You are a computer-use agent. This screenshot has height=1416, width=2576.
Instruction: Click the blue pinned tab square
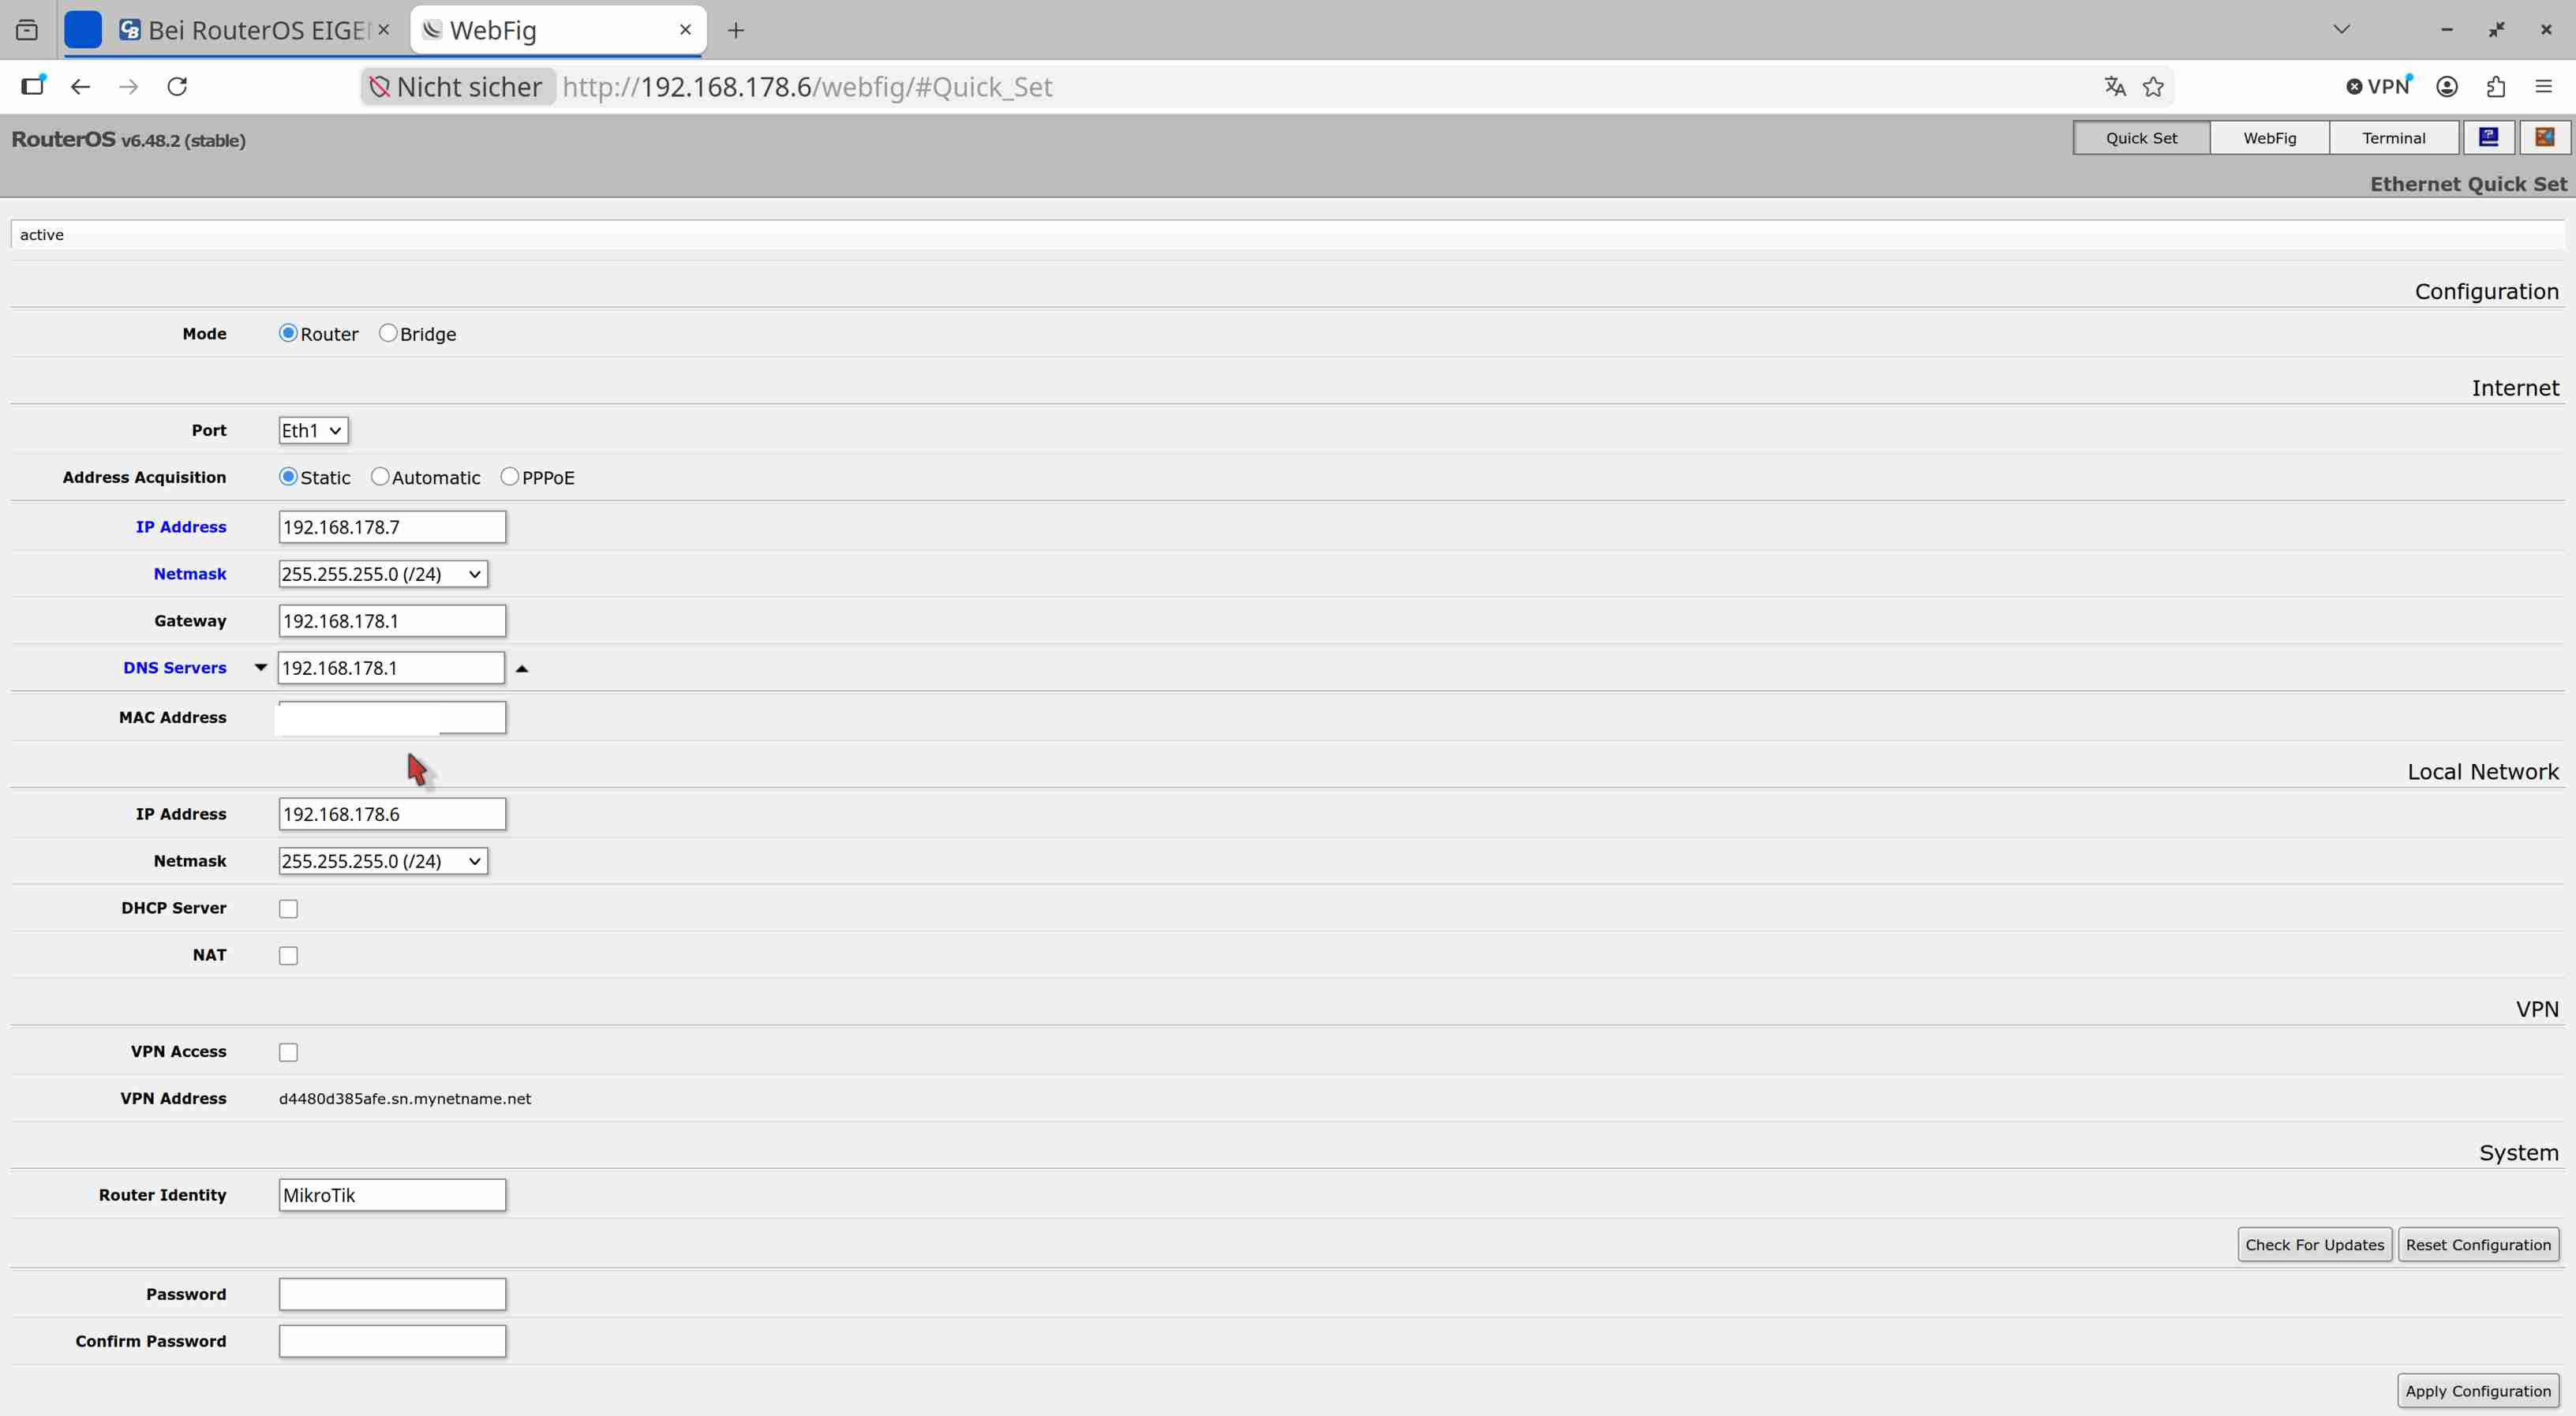point(83,30)
